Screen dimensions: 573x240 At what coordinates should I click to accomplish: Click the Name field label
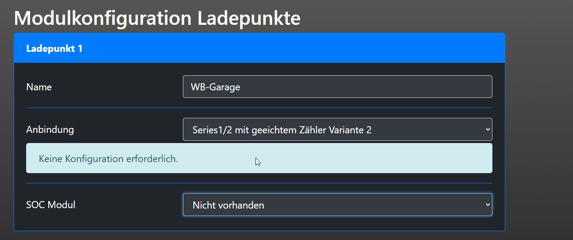click(39, 87)
